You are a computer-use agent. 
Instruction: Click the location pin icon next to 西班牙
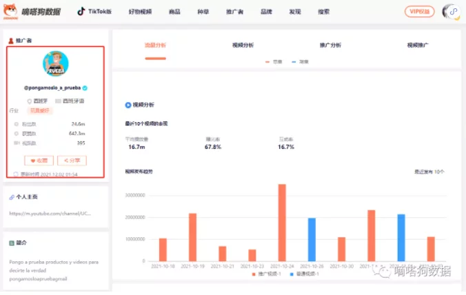(x=29, y=101)
